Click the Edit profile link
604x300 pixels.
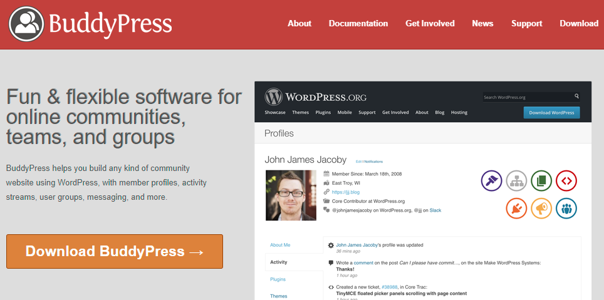tap(358, 162)
